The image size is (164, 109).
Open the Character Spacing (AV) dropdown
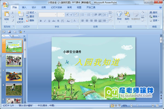(x=63, y=21)
